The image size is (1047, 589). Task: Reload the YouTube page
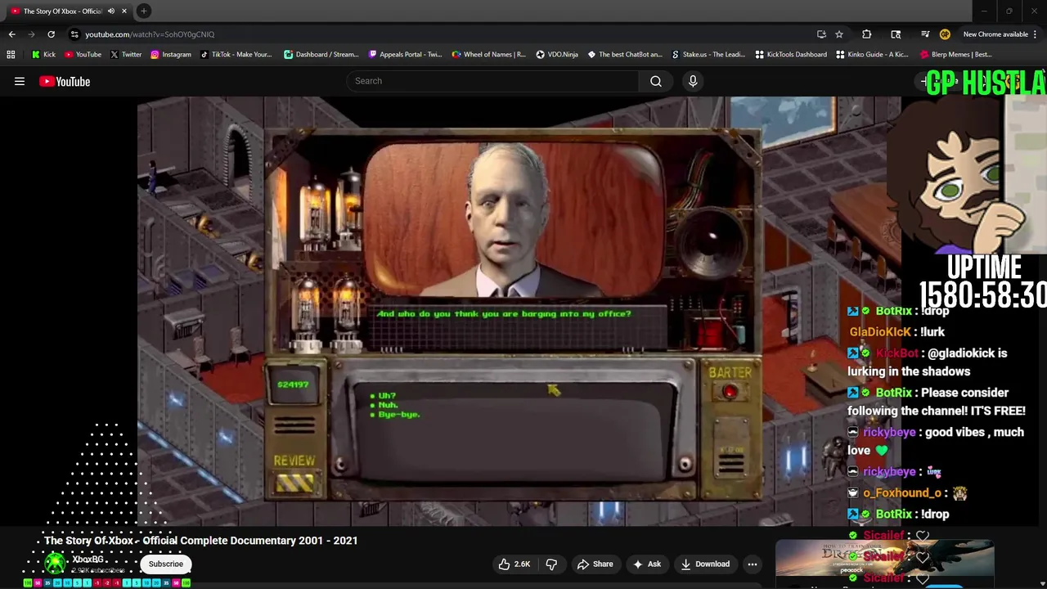coord(51,34)
